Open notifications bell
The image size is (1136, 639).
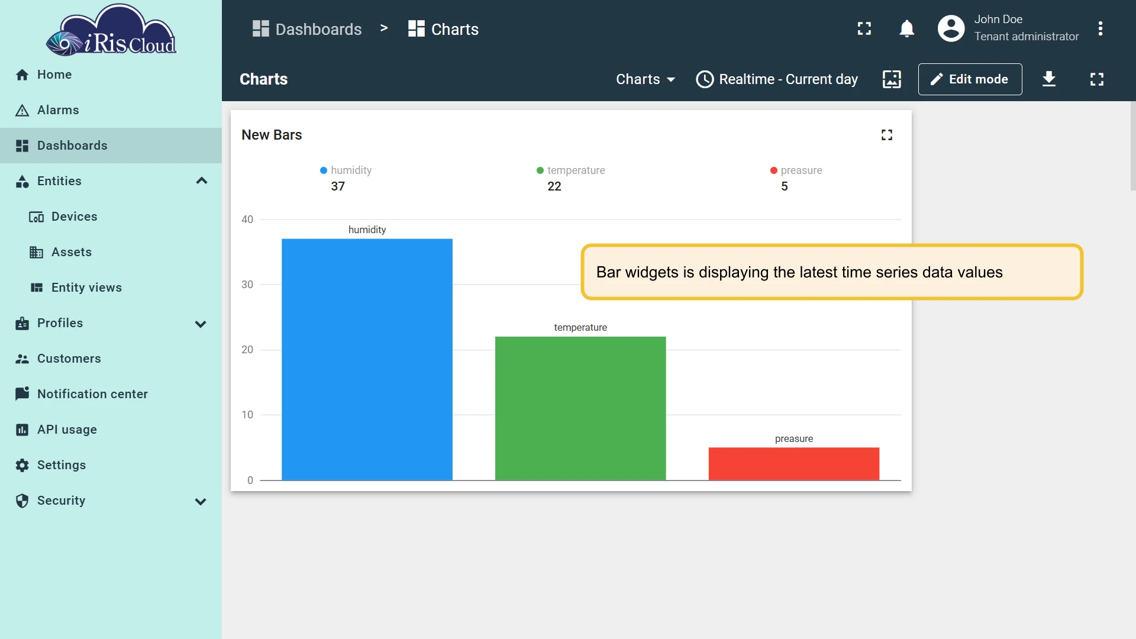pyautogui.click(x=907, y=28)
